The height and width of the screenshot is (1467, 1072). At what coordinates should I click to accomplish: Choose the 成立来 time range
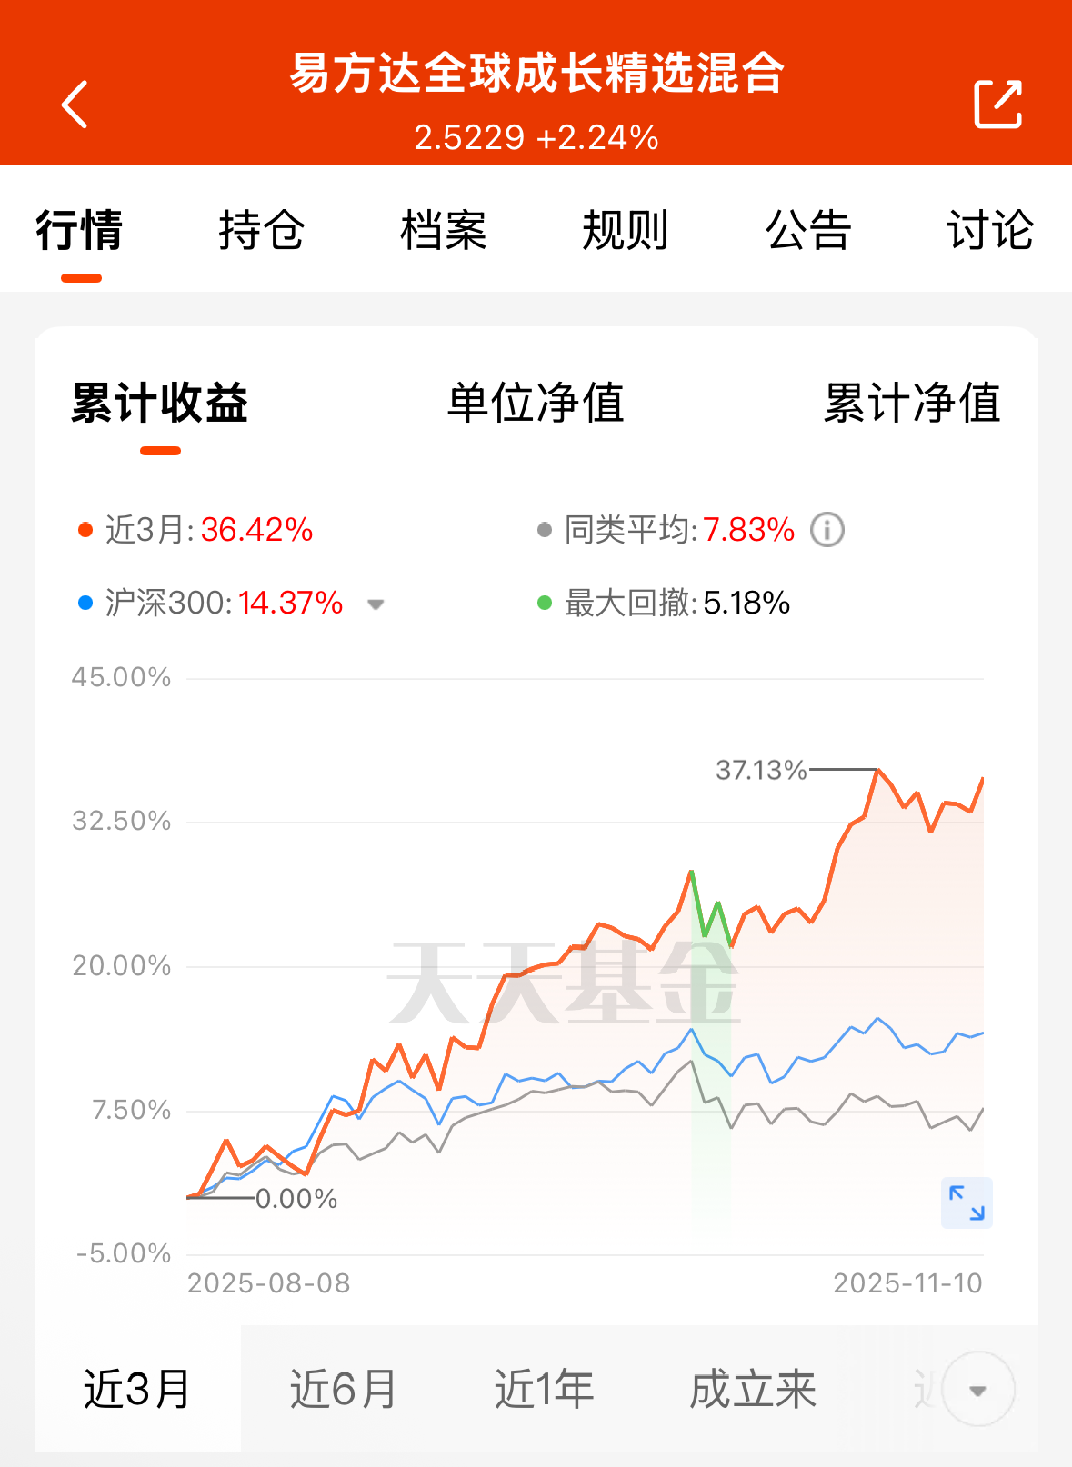753,1389
